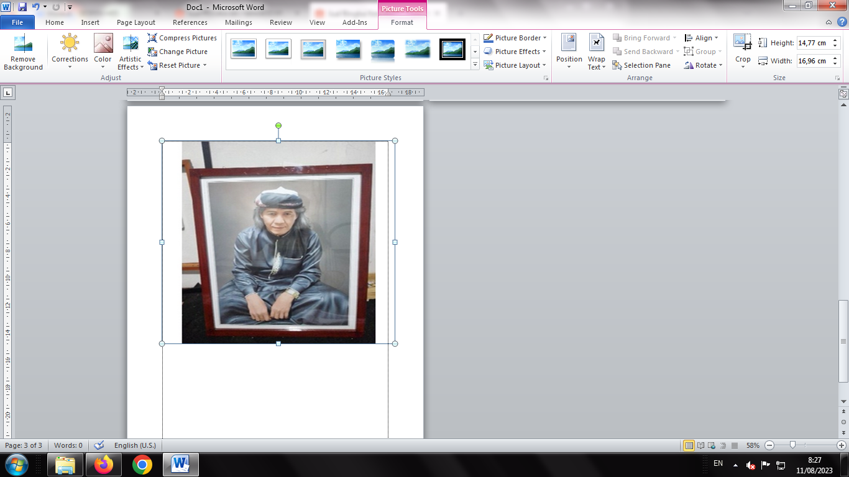The width and height of the screenshot is (849, 477).
Task: Open Customize Quick Access Toolbar dropdown
Action: point(70,7)
